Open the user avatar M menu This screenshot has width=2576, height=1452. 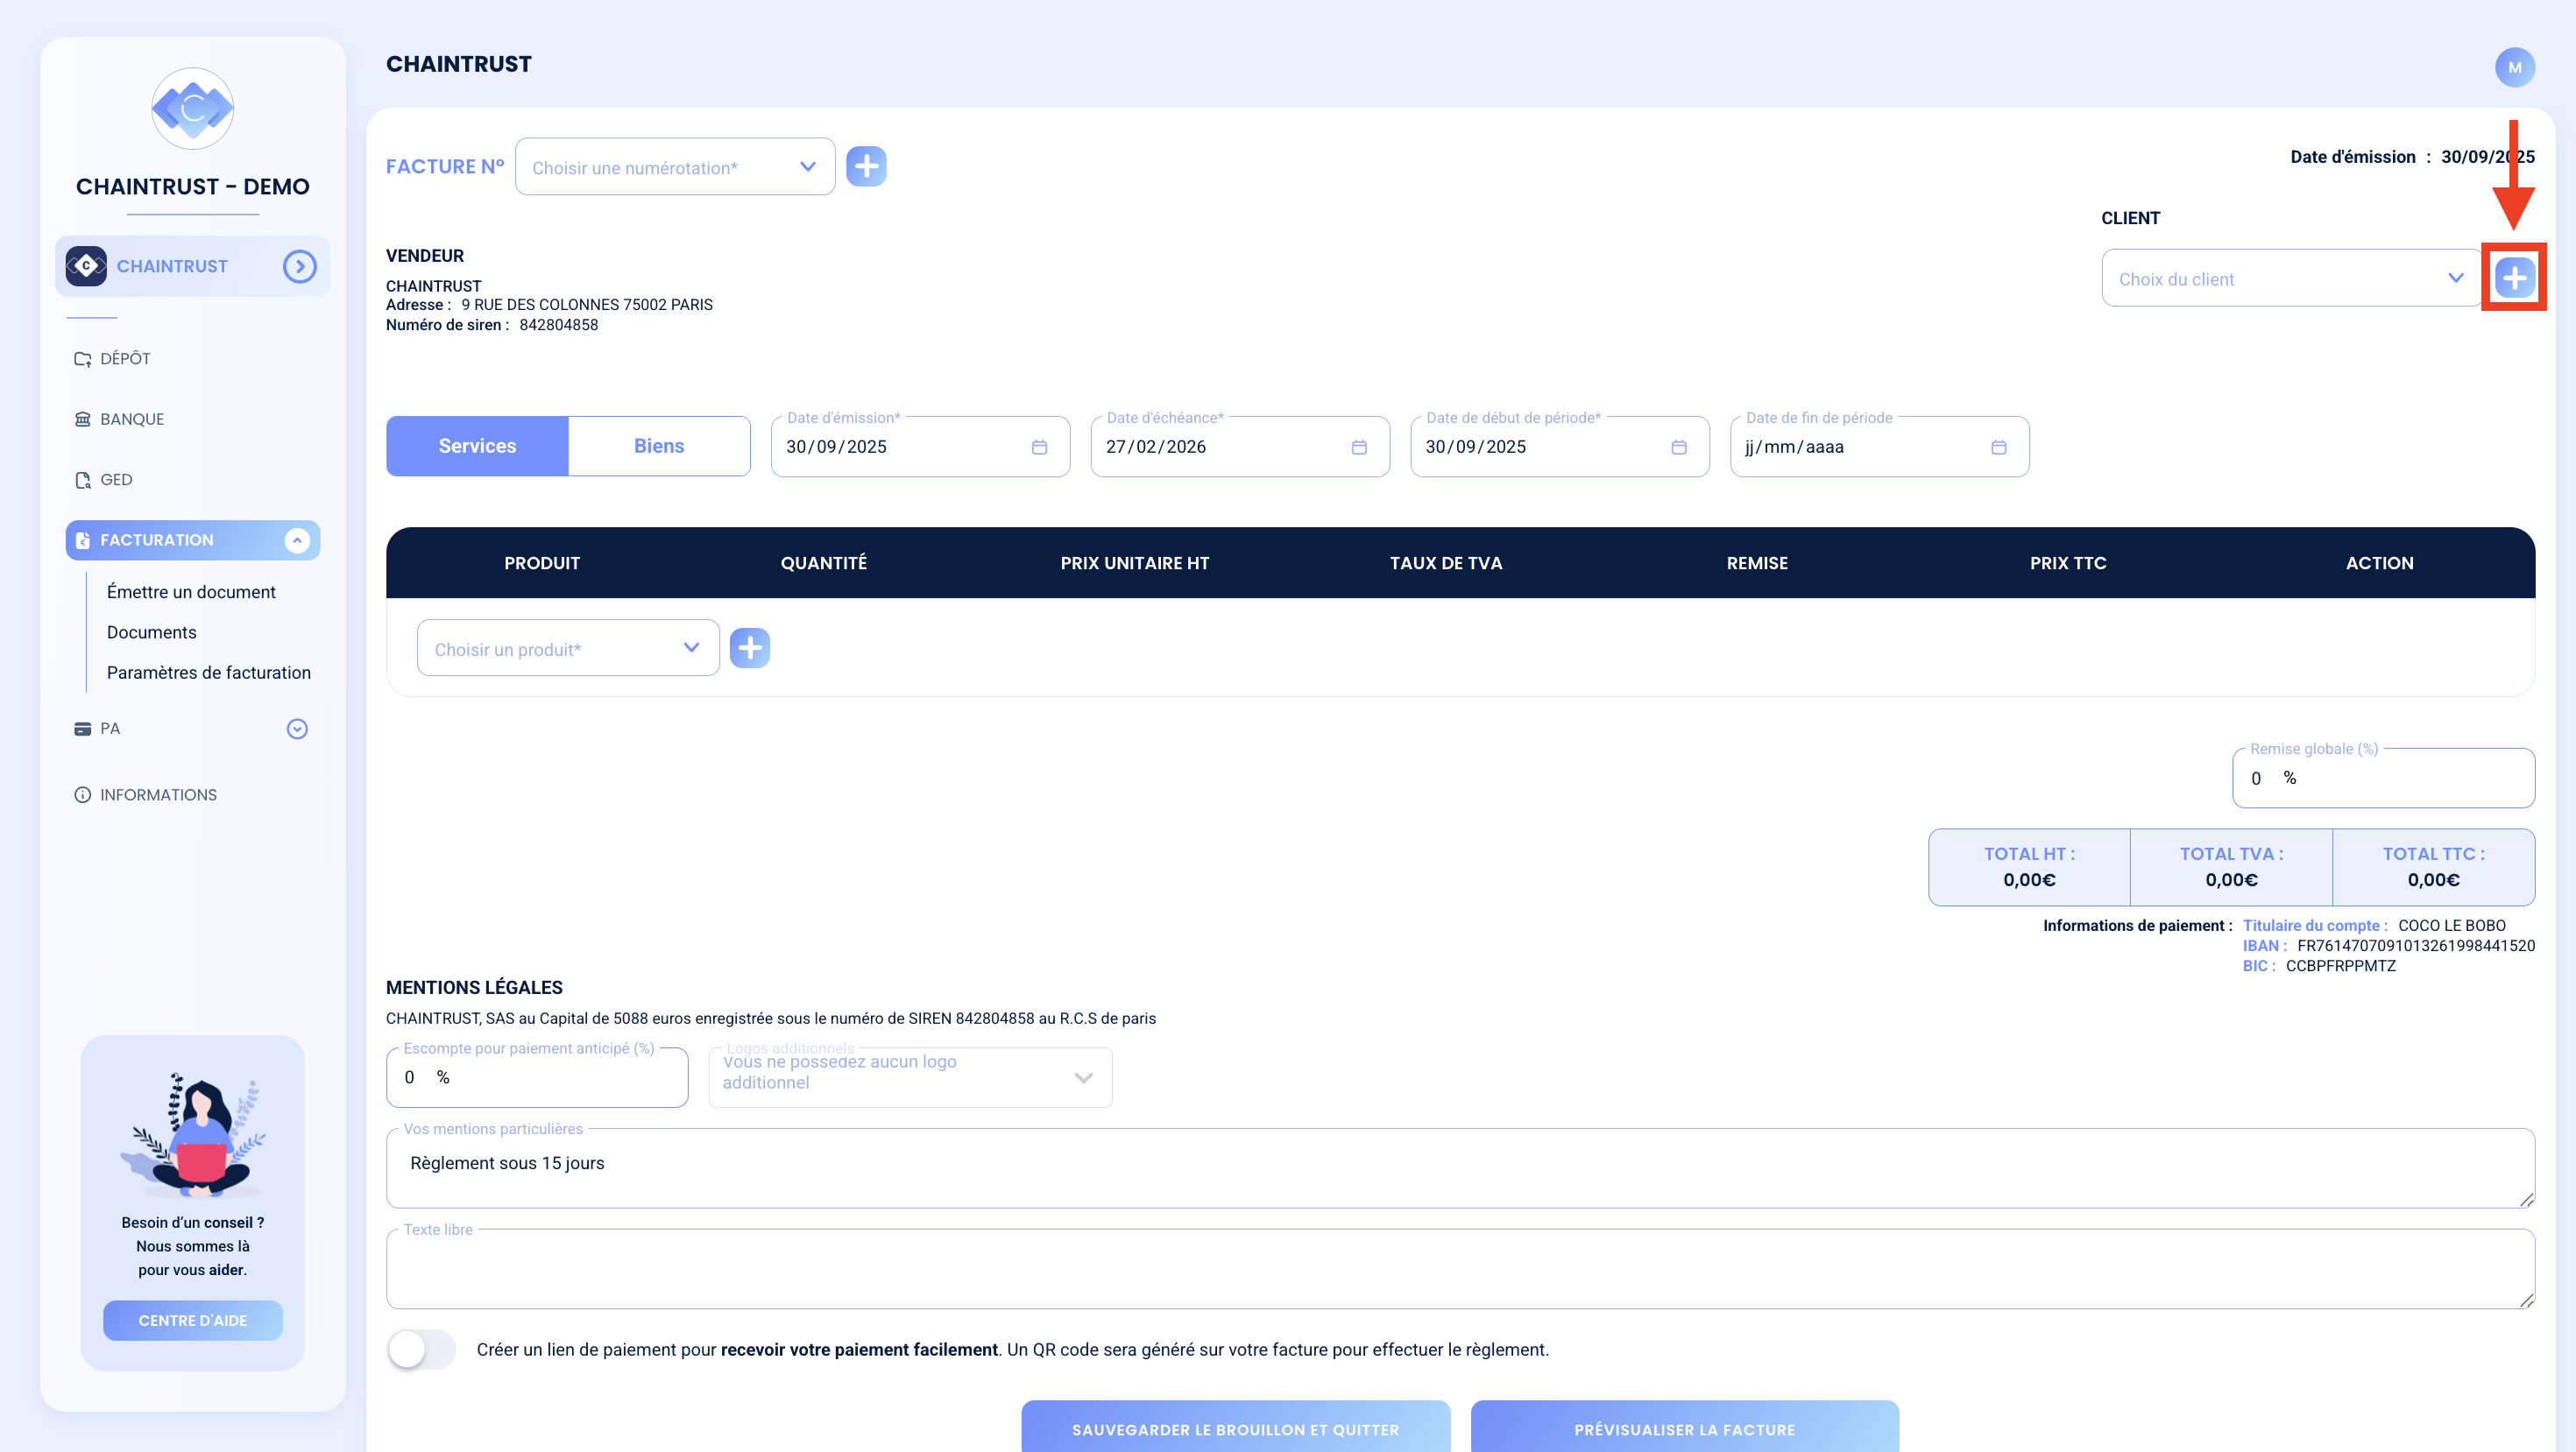[x=2514, y=67]
